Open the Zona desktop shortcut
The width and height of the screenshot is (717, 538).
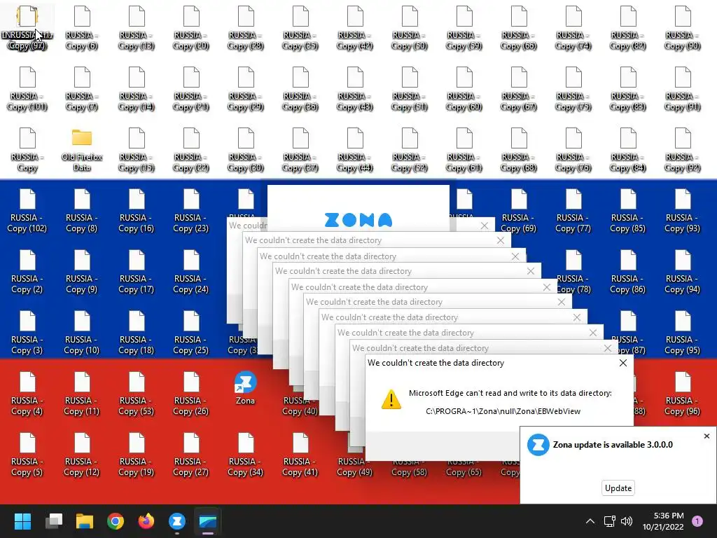pos(245,388)
